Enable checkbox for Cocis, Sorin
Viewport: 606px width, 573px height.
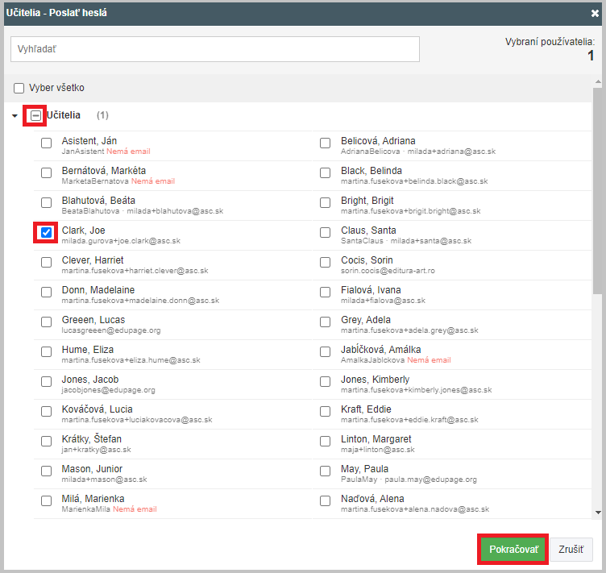pos(326,263)
